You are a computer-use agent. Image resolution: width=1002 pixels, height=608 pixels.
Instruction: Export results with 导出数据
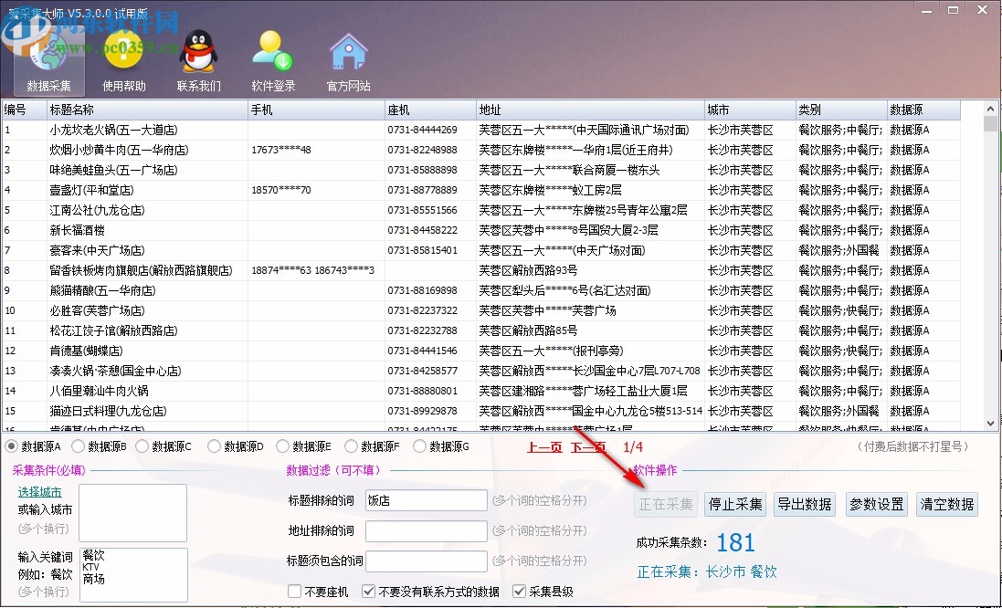point(804,503)
